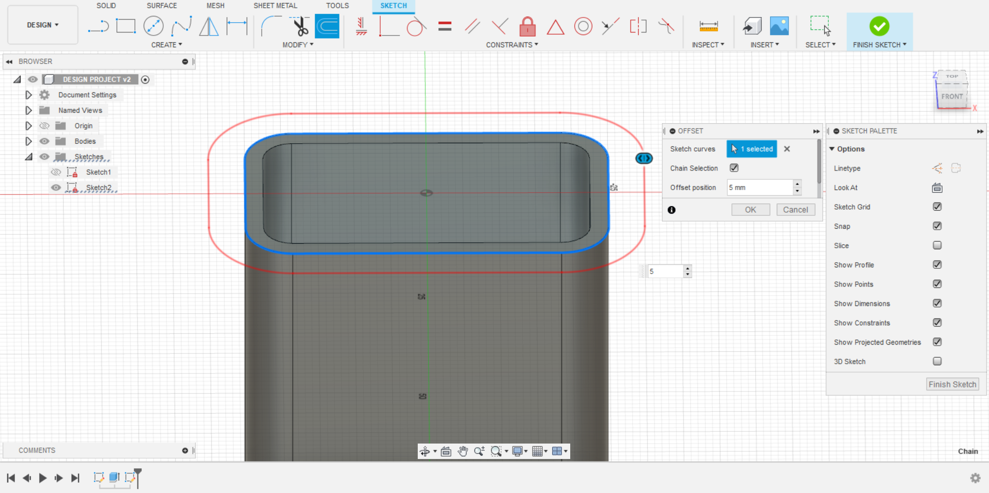Switch to the MESH tab
The height and width of the screenshot is (493, 989).
click(215, 6)
